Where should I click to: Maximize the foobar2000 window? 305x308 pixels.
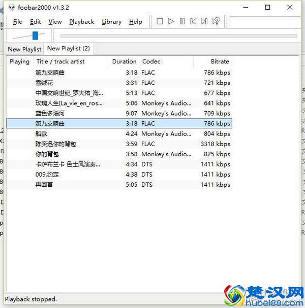tap(267, 8)
